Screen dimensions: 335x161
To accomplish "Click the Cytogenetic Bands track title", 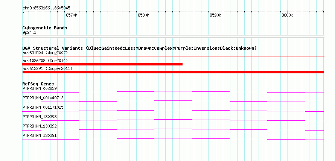I will 45,28.
